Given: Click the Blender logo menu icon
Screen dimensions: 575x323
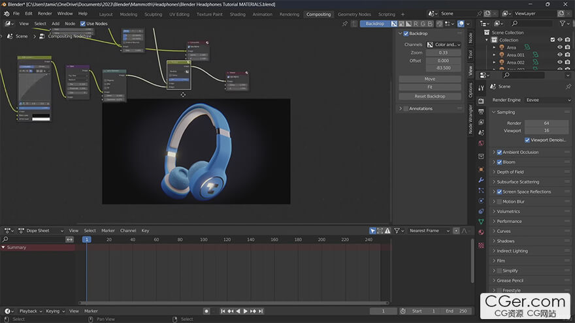Looking at the screenshot, I should 6,13.
